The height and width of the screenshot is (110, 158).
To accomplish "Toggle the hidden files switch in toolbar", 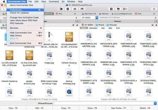I will click(61, 9).
